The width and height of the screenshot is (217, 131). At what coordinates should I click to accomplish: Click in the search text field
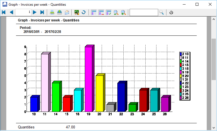[143, 12]
